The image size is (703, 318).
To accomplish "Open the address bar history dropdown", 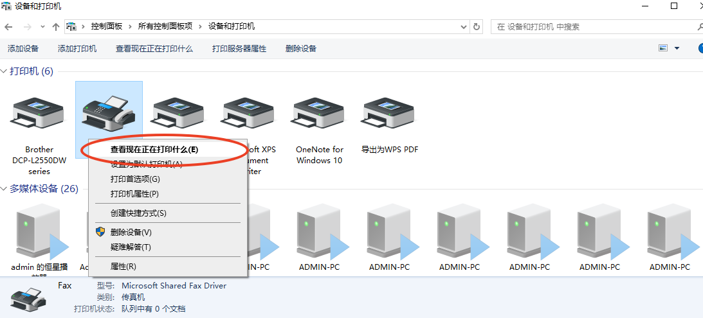I will point(464,27).
